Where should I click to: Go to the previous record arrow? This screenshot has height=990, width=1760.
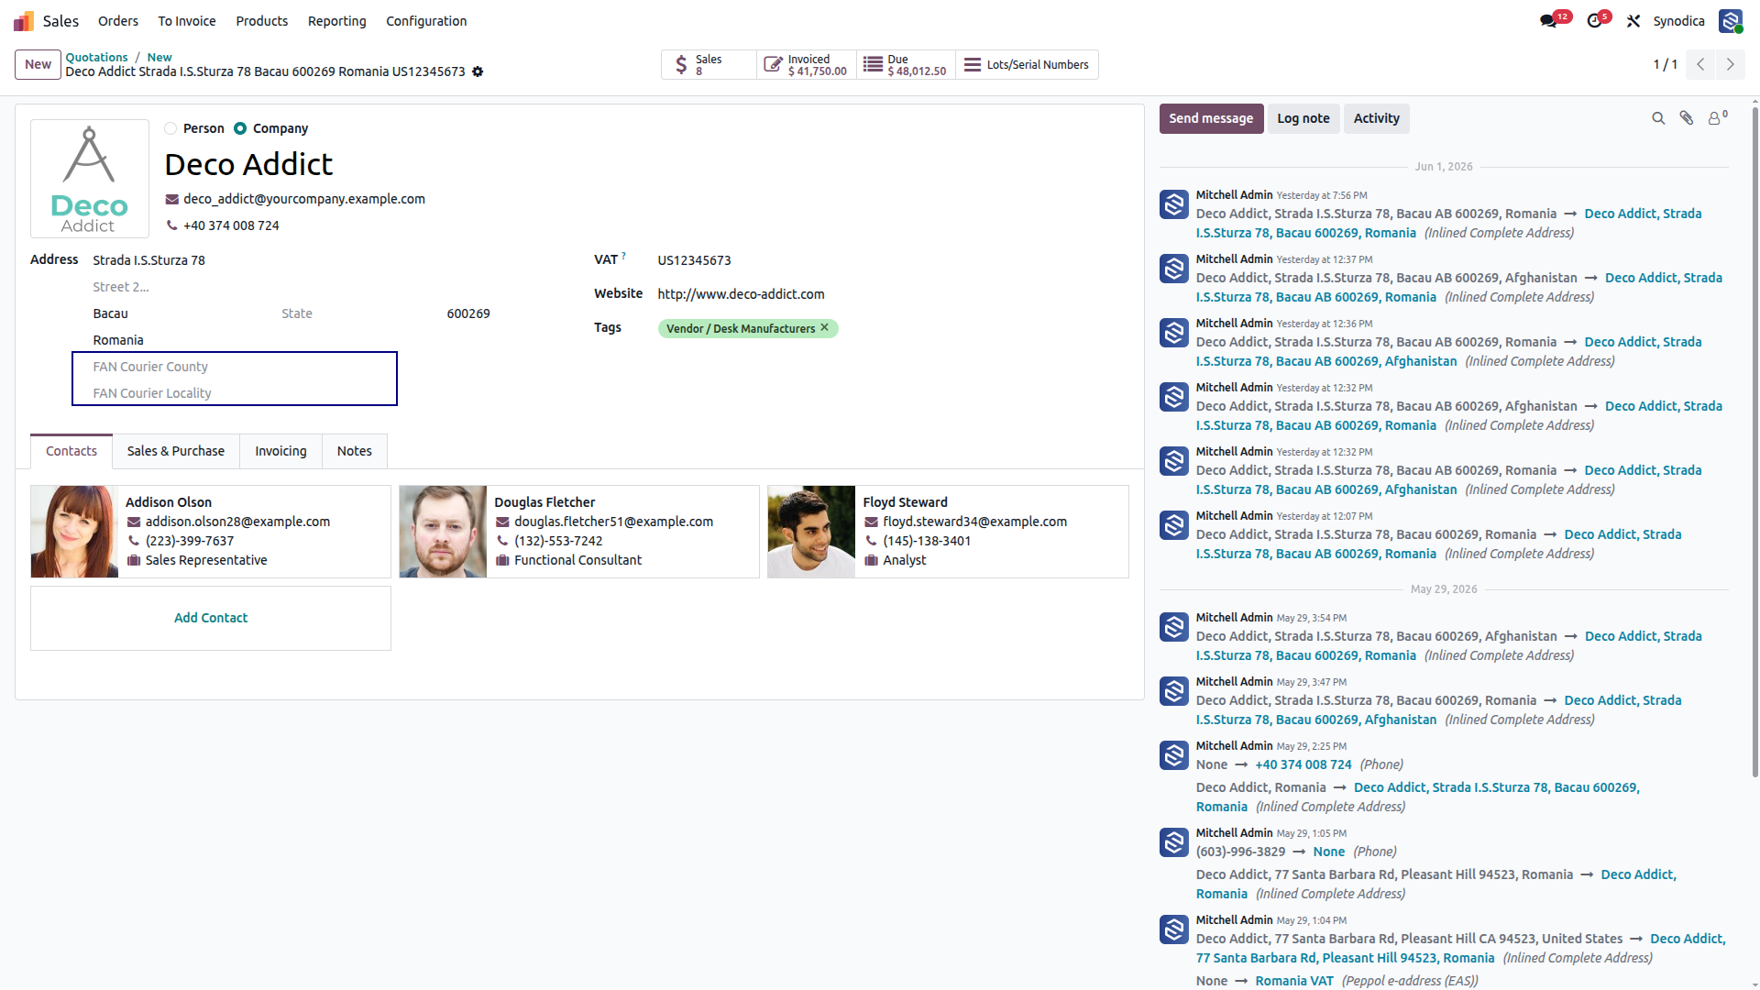(x=1700, y=64)
